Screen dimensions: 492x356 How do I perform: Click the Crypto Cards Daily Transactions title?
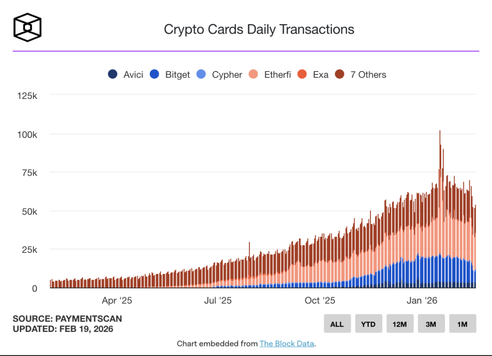tap(259, 29)
